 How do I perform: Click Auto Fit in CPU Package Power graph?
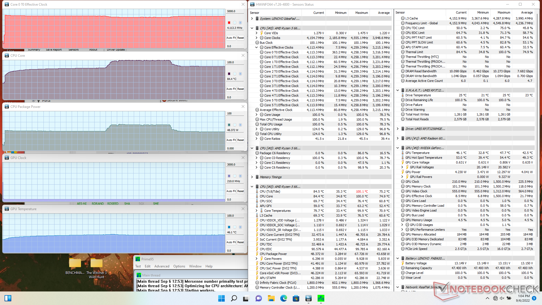click(231, 140)
